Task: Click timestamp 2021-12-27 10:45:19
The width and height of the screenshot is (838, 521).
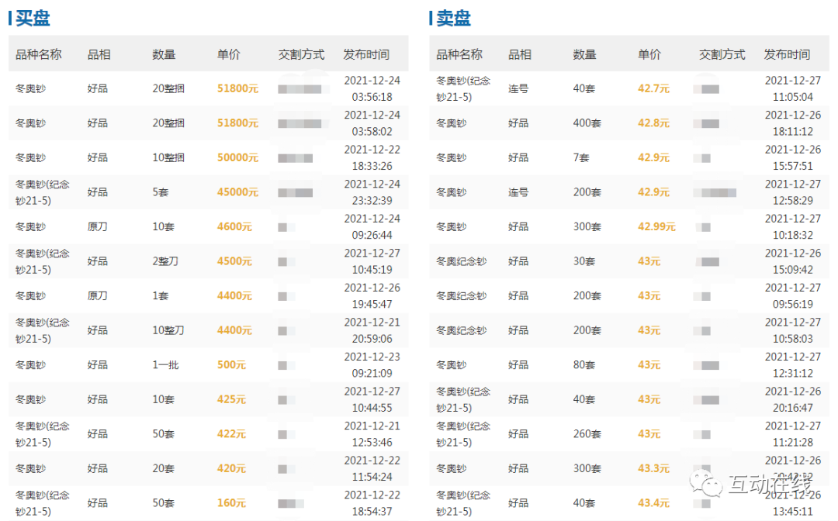Action: click(372, 261)
